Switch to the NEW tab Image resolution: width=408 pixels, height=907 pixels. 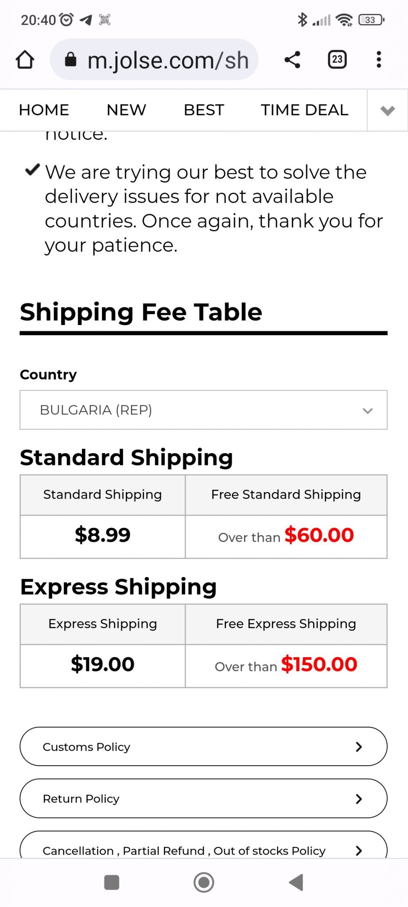126,110
